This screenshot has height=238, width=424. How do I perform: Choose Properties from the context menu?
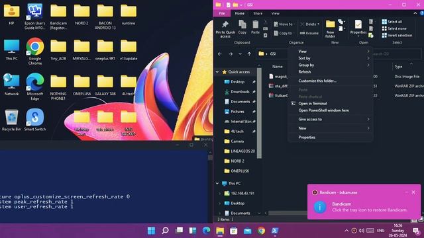tap(331, 137)
